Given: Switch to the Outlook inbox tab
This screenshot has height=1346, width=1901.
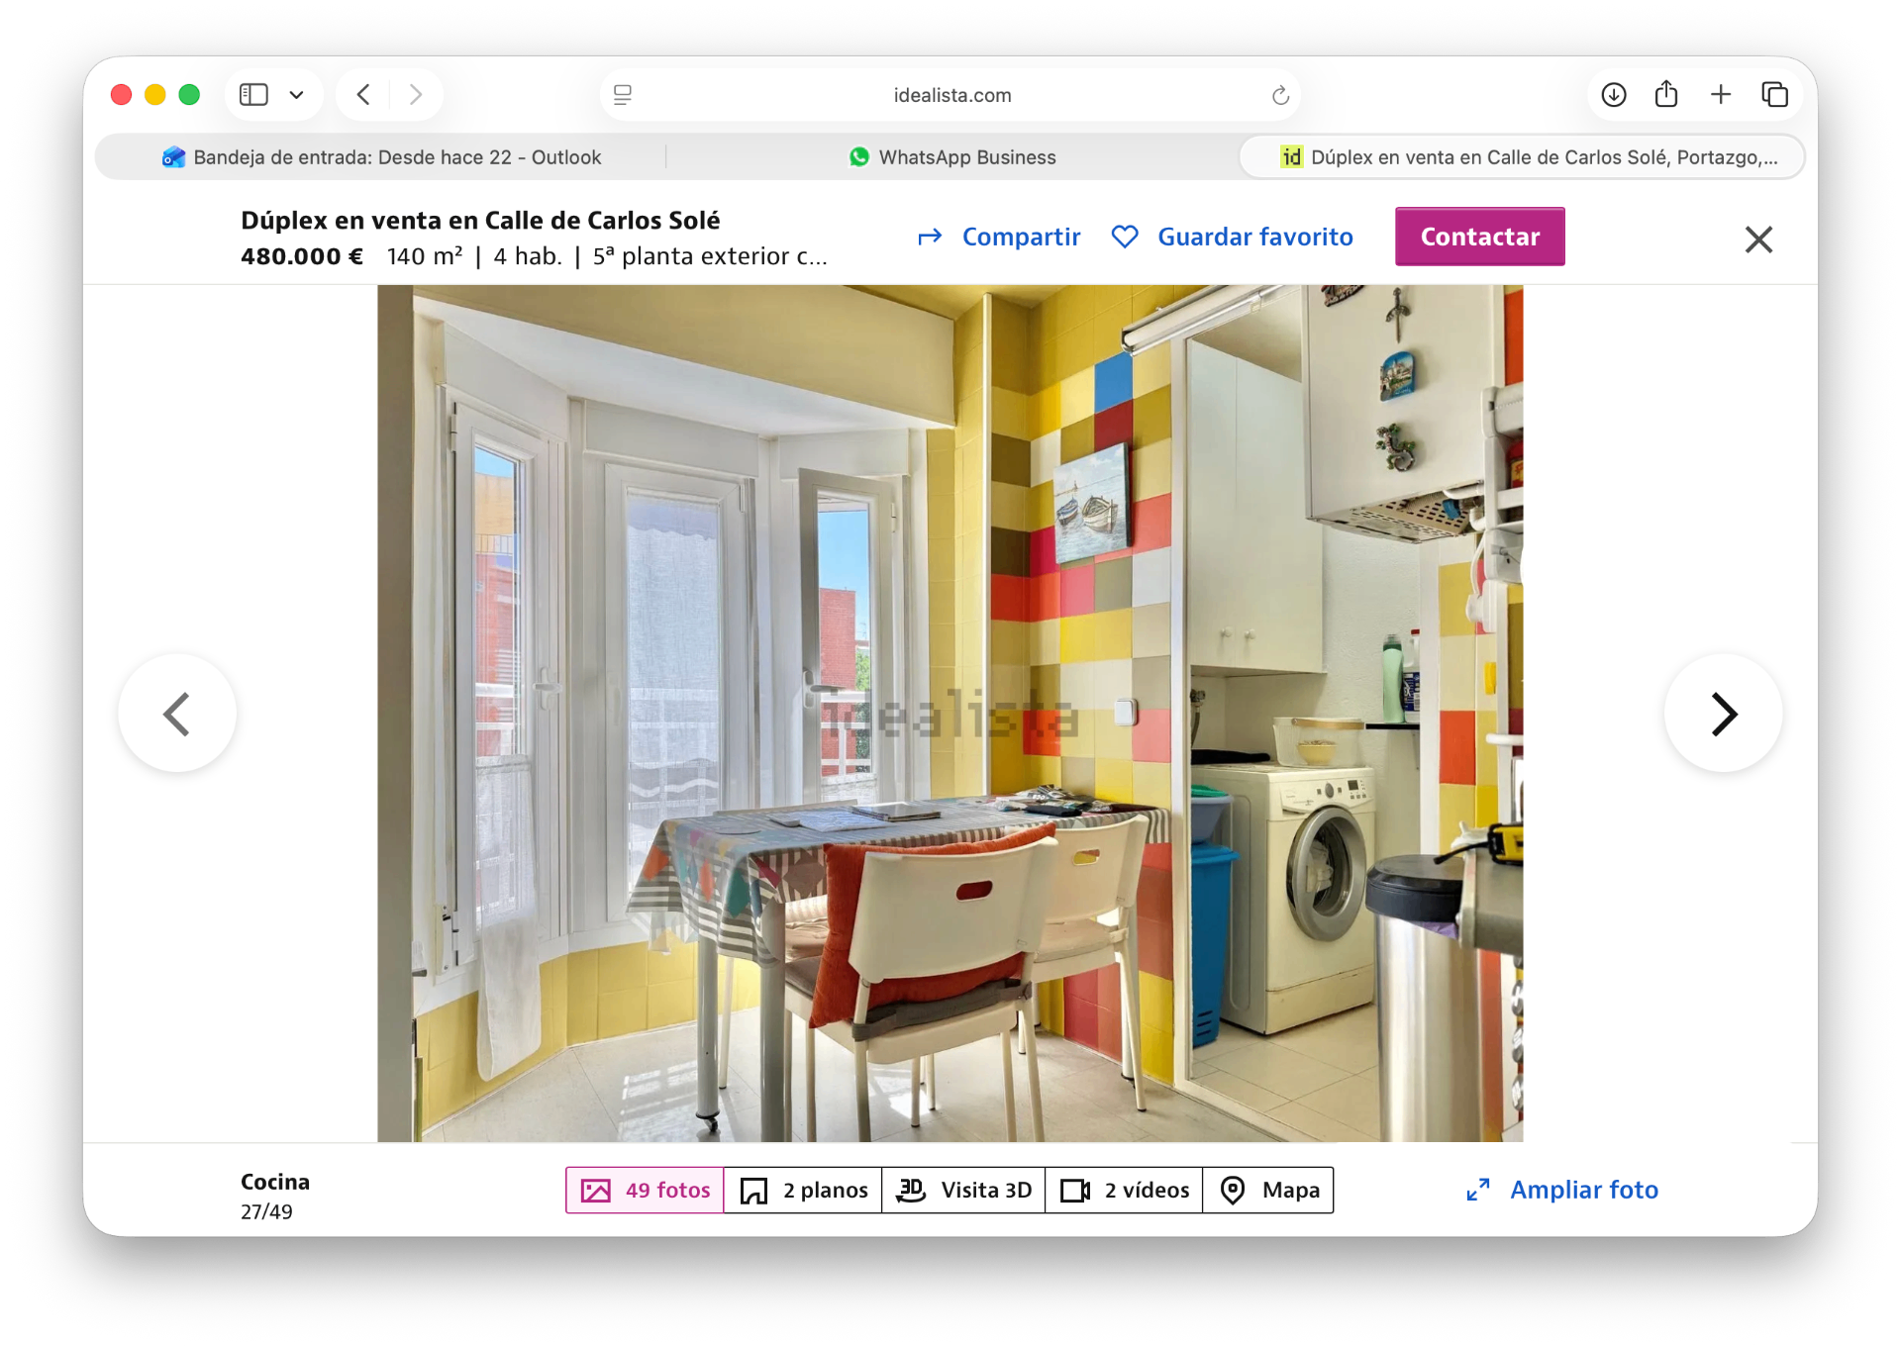Looking at the screenshot, I should 381,157.
